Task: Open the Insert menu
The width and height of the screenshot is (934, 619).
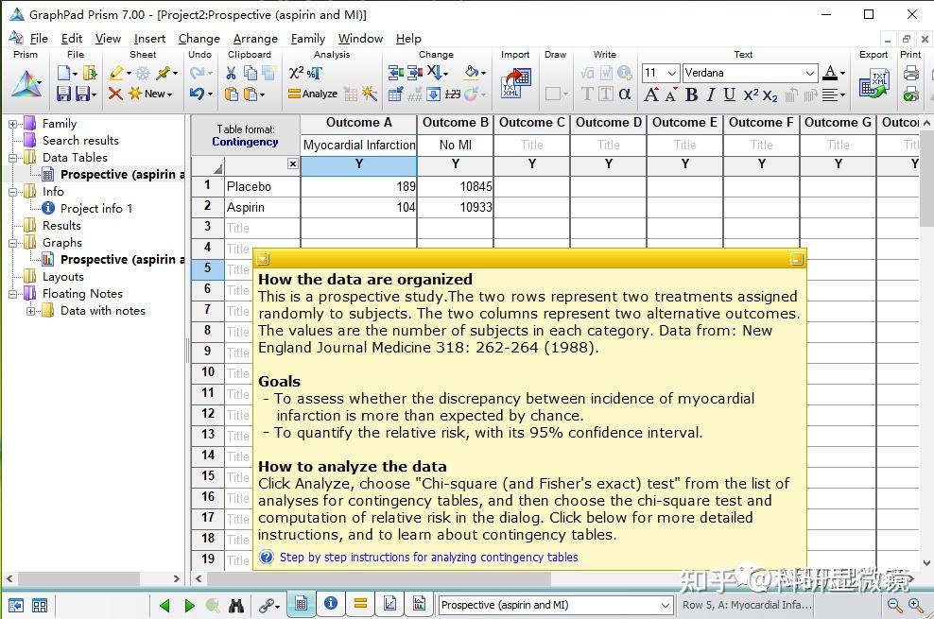Action: 149,38
